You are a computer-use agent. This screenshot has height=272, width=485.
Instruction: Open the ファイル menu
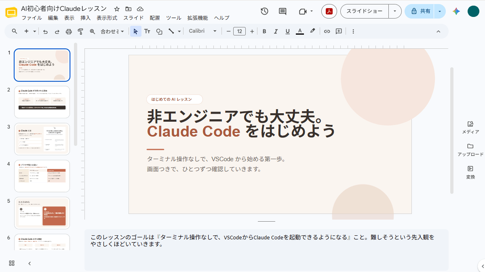tap(32, 18)
